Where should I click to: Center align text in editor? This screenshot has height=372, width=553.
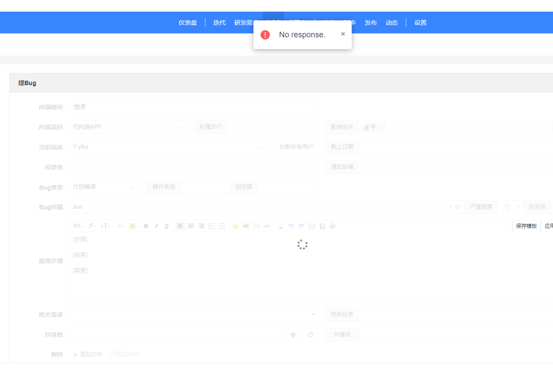191,226
